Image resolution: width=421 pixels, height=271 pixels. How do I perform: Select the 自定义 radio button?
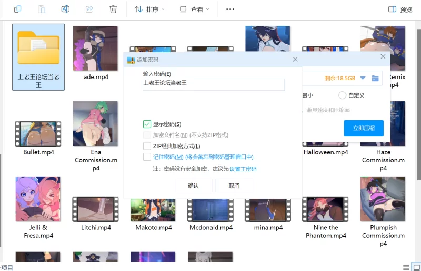click(x=342, y=95)
